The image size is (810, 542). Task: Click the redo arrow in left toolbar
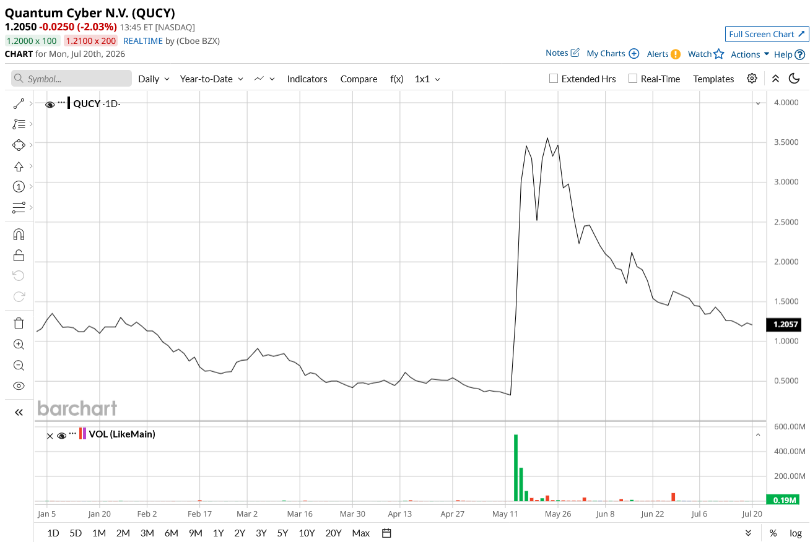(x=19, y=296)
